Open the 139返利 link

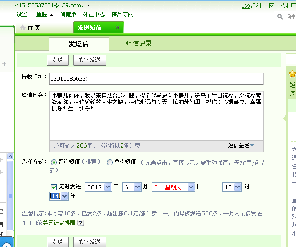pos(251,6)
